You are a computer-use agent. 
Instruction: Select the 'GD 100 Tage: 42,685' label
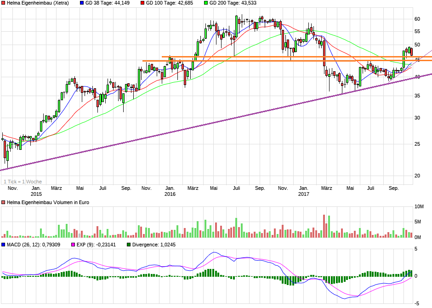click(x=170, y=3)
